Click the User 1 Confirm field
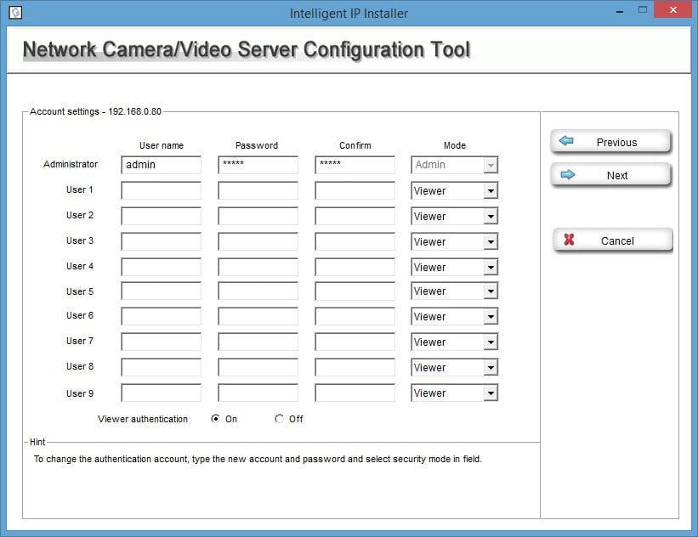This screenshot has height=537, width=698. pos(355,191)
